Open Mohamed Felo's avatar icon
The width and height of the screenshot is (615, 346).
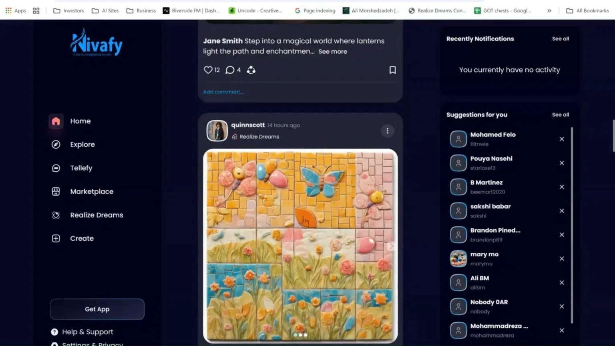click(458, 139)
